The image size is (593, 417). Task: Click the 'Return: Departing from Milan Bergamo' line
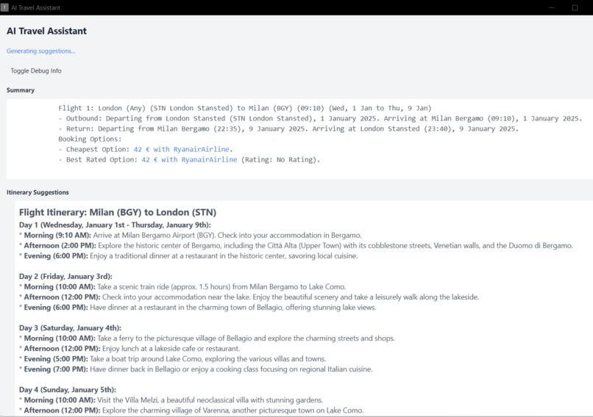[x=288, y=128]
